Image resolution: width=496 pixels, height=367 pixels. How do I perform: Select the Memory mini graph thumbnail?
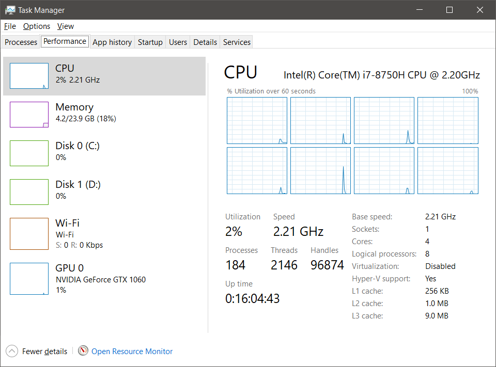29,115
